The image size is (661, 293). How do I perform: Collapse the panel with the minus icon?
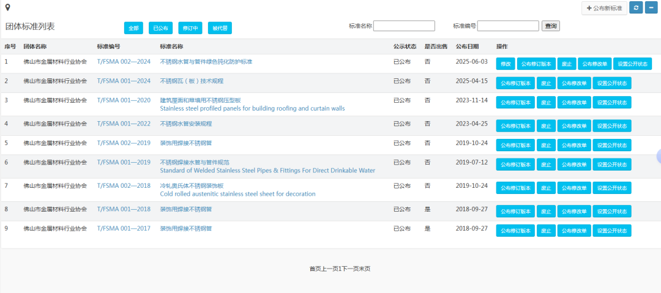pyautogui.click(x=652, y=8)
